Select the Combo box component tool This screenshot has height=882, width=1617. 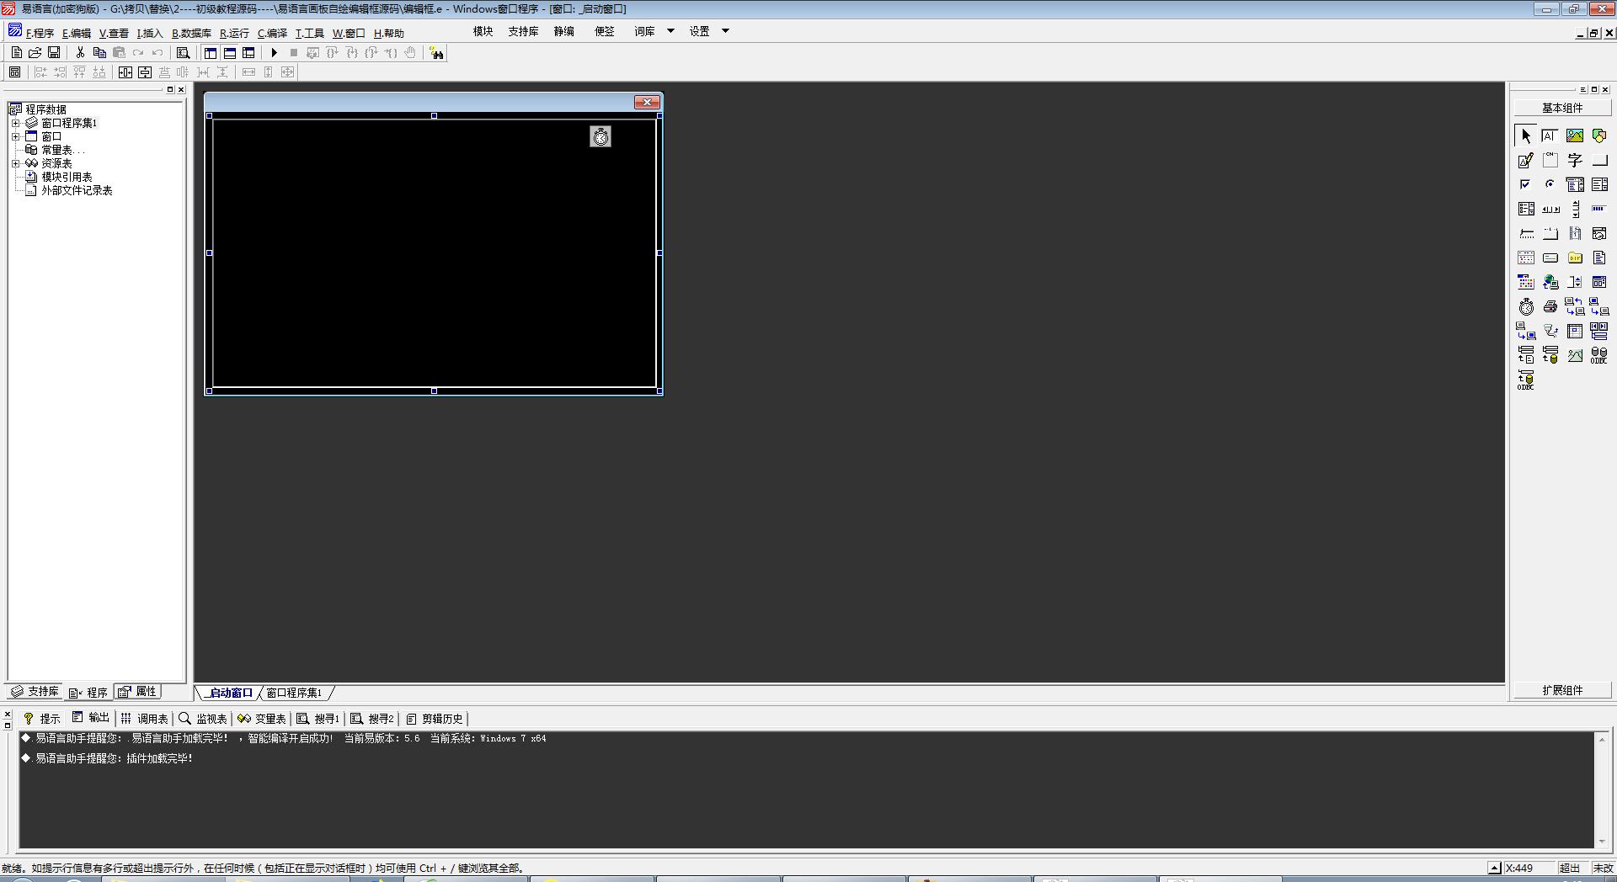[1575, 184]
